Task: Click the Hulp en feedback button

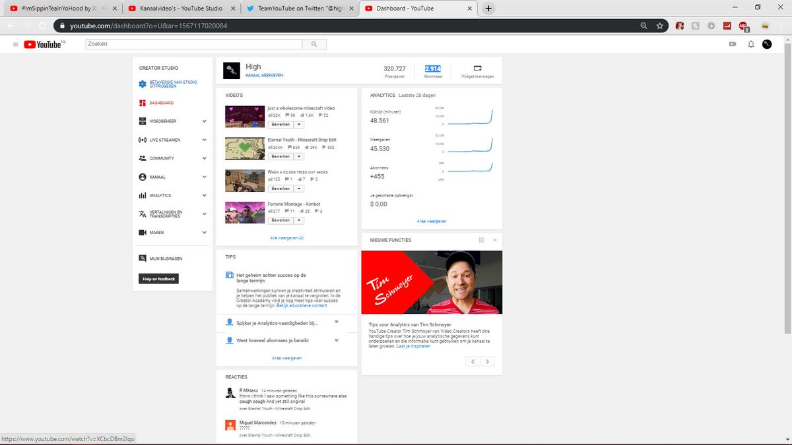Action: pos(158,279)
